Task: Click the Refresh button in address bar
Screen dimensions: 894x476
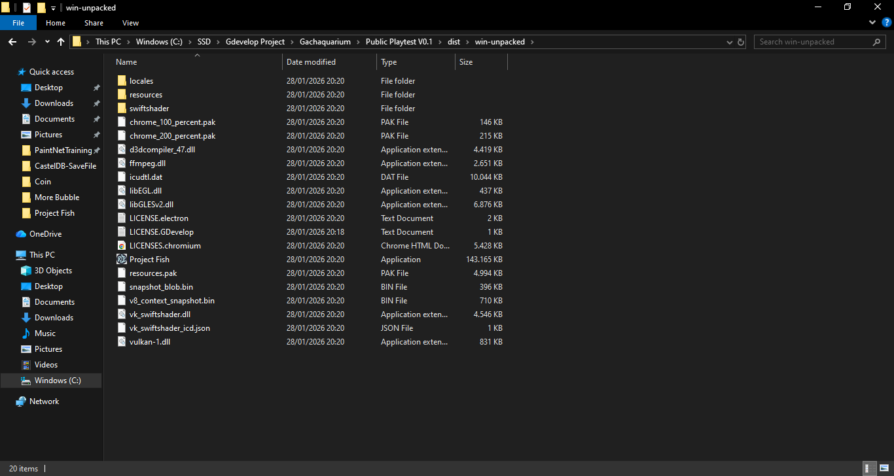Action: (x=741, y=42)
